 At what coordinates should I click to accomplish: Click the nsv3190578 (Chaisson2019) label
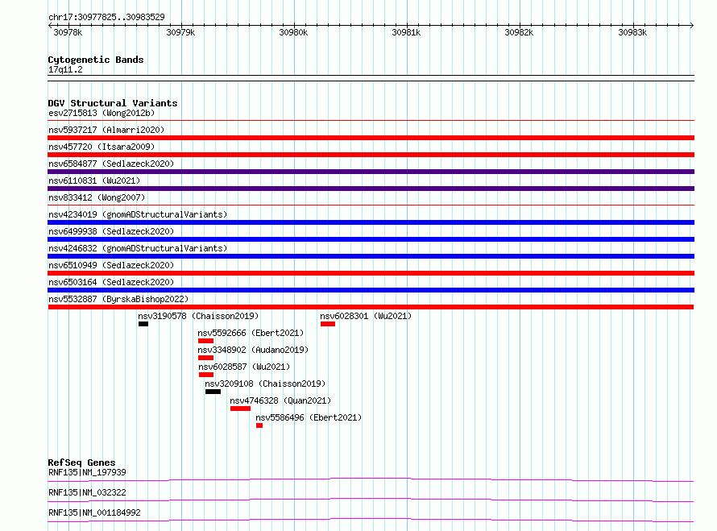tap(198, 316)
